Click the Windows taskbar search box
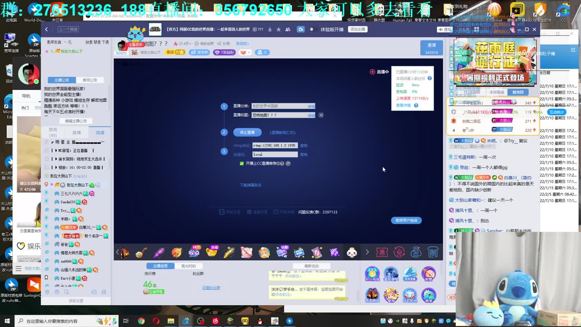 (66, 321)
